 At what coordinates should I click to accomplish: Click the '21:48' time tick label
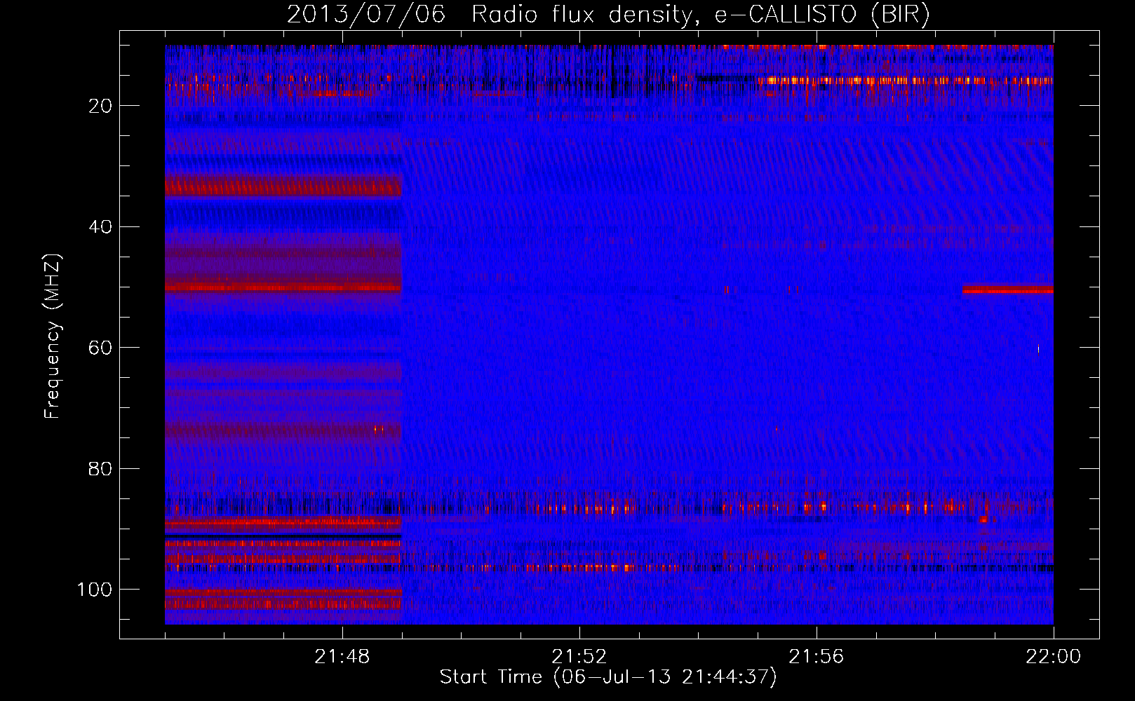click(x=342, y=656)
